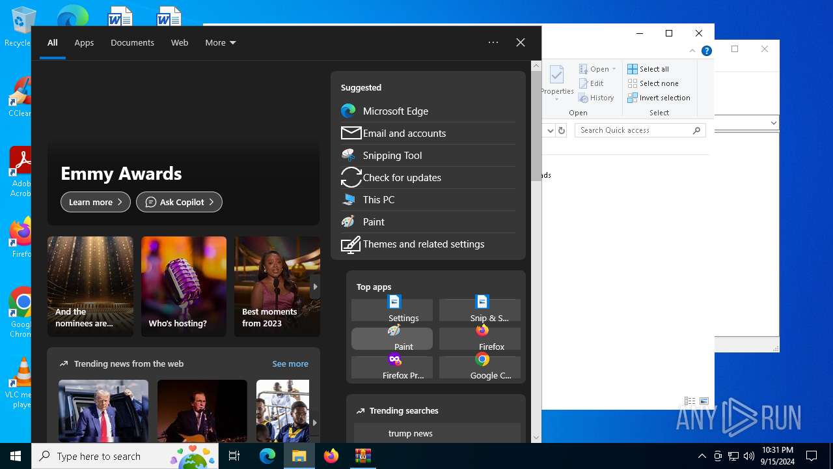The height and width of the screenshot is (469, 833).
Task: Close the search panel
Action: (x=521, y=42)
